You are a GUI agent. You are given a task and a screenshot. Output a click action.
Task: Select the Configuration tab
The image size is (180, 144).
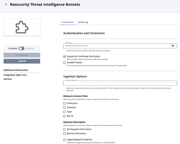pyautogui.click(x=68, y=22)
